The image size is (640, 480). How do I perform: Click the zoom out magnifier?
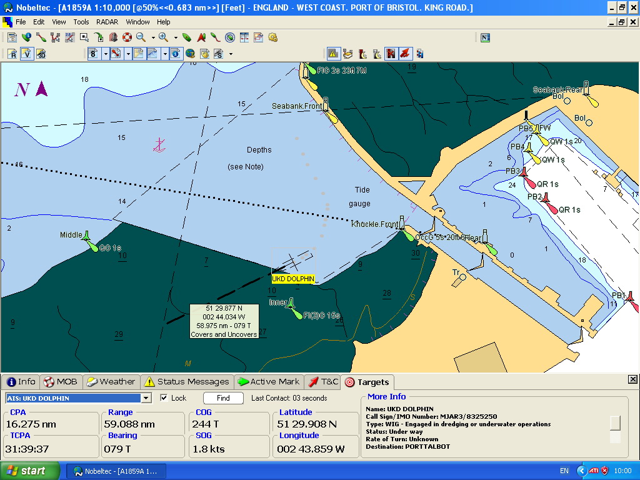pyautogui.click(x=141, y=37)
